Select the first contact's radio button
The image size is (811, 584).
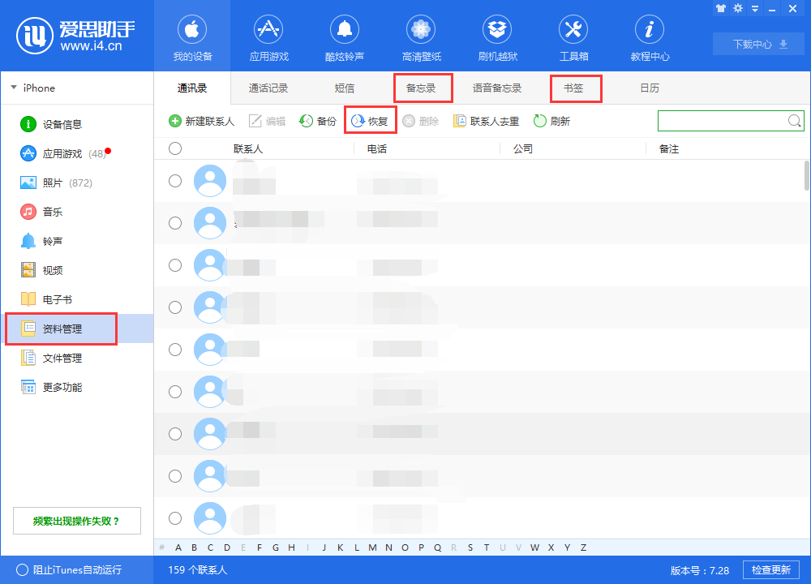pos(175,181)
